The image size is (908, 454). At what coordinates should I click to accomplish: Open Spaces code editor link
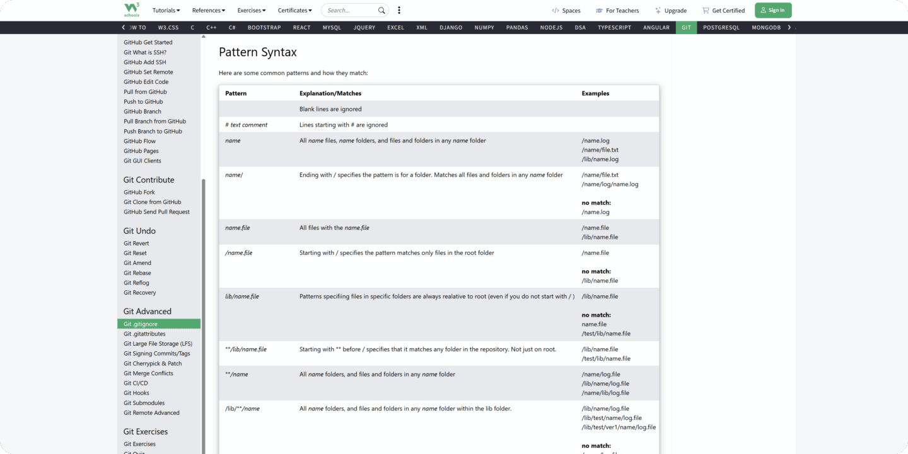tap(566, 10)
